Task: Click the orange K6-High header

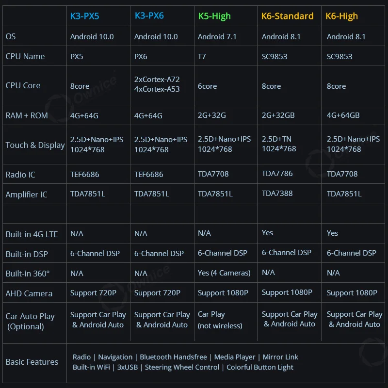Action: [341, 16]
